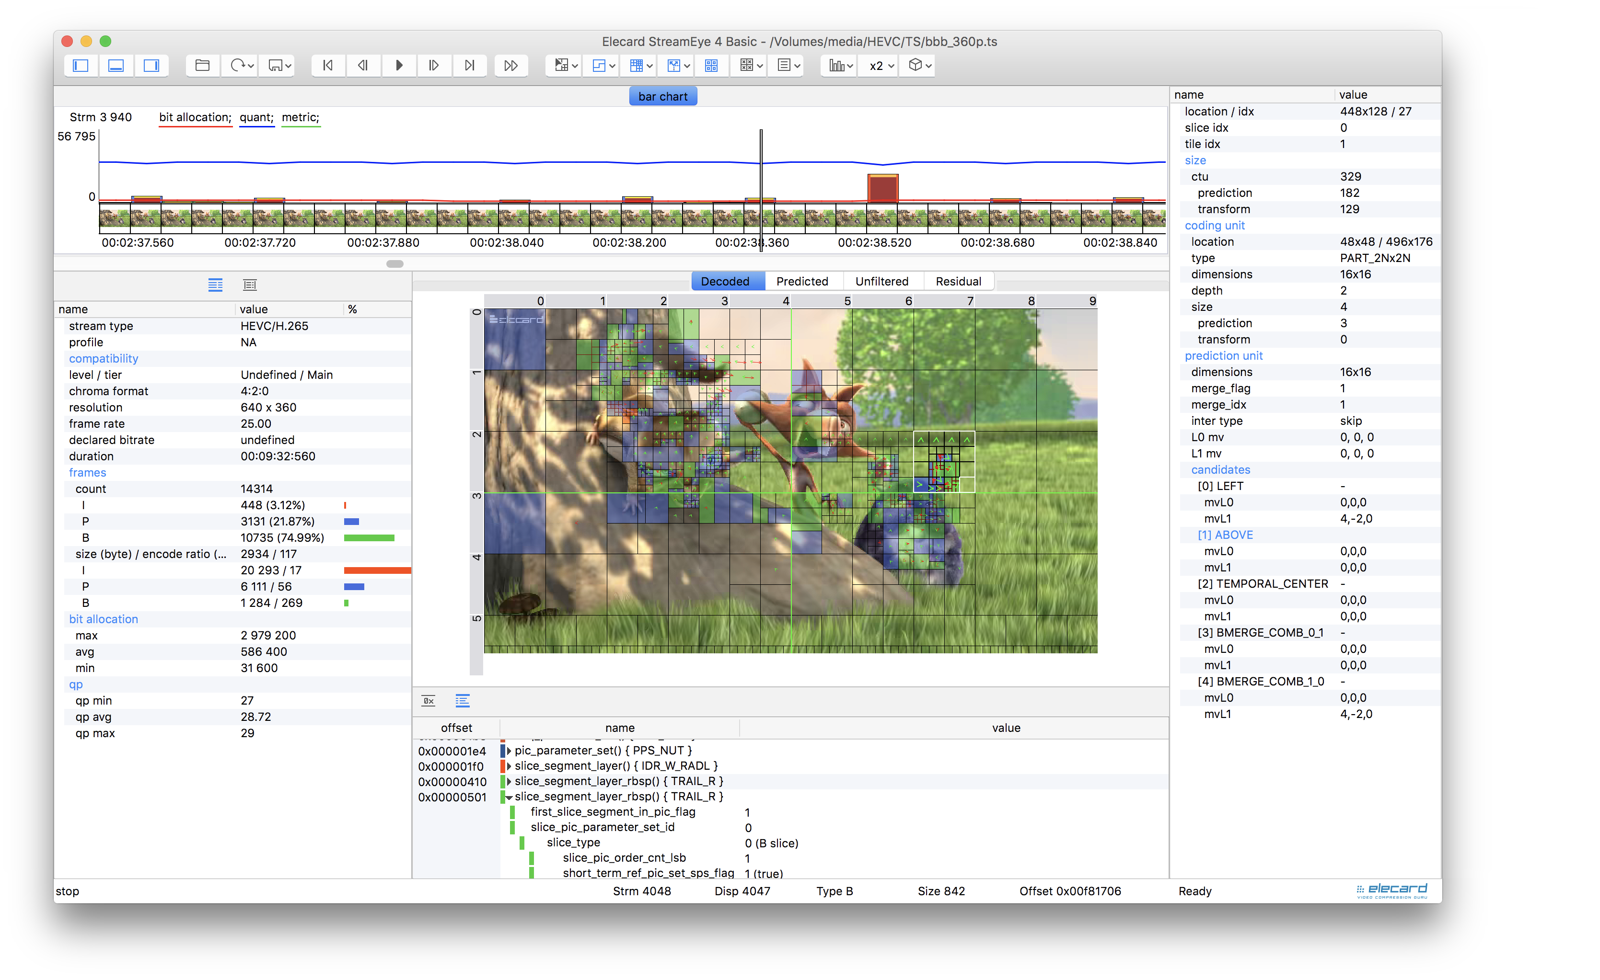Toggle the bottom panel visibility
Screen dimensions: 1600x980
[116, 65]
